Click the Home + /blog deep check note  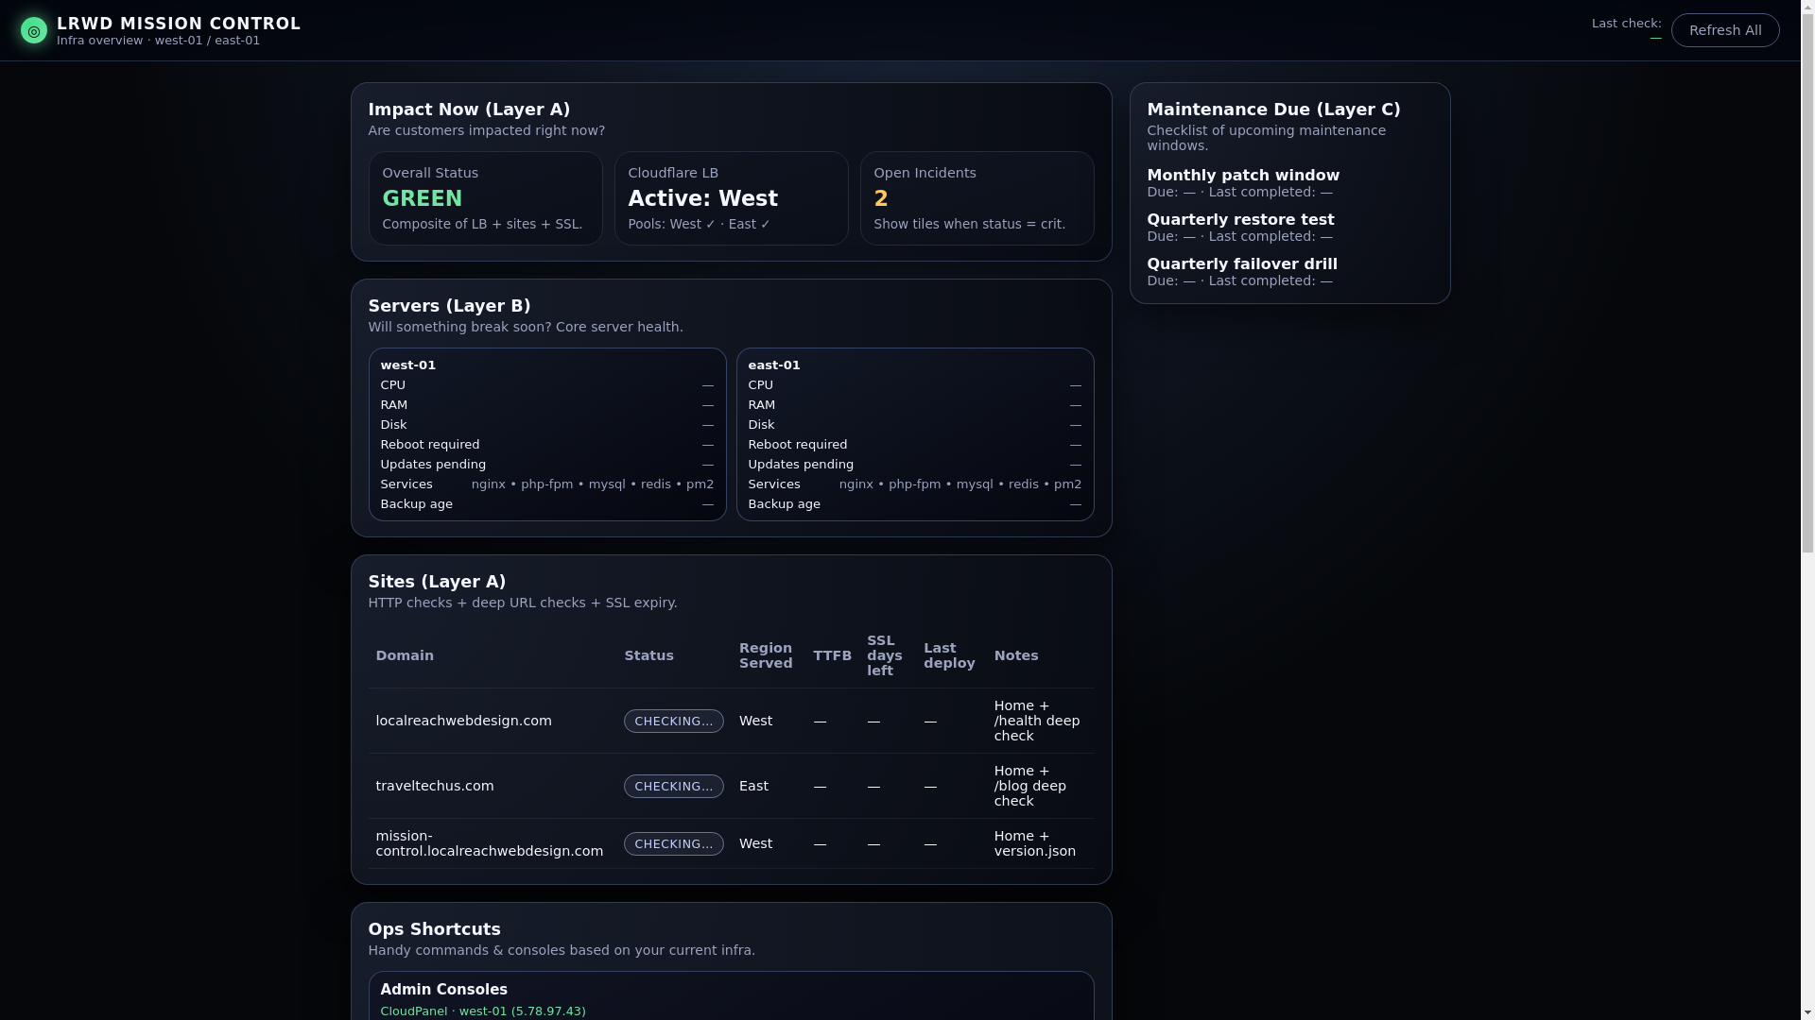[x=1030, y=786]
